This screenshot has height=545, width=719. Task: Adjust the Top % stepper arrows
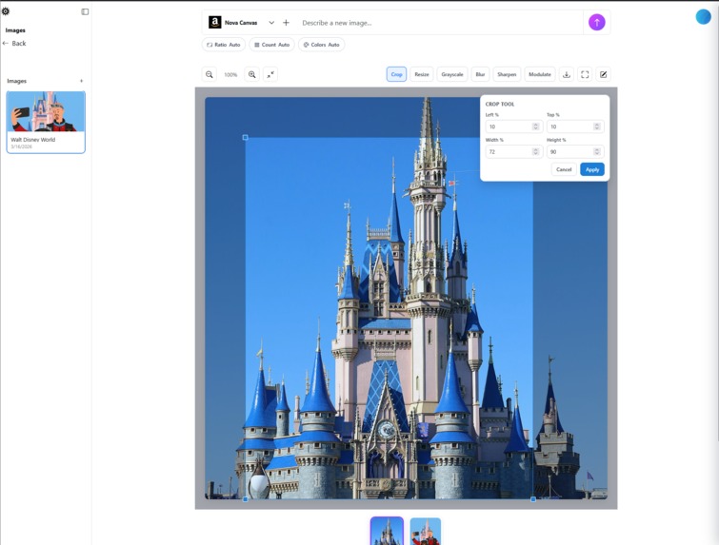pos(596,127)
